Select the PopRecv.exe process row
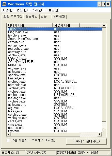Image resolution: width=112 pixels, height=156 pixels. (x=55, y=29)
